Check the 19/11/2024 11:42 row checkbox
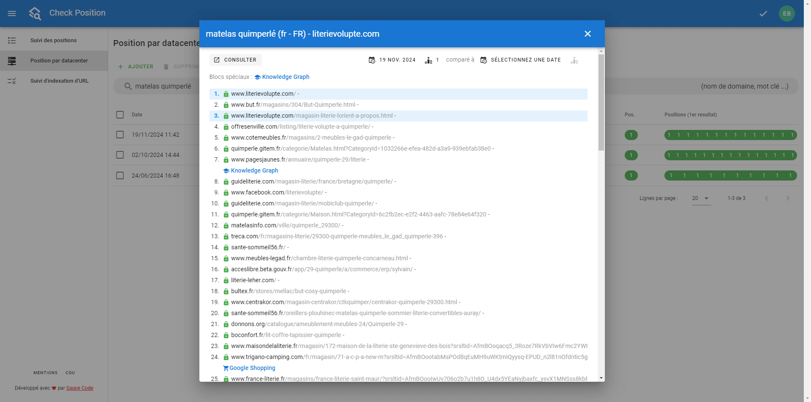The image size is (811, 402). coord(120,135)
